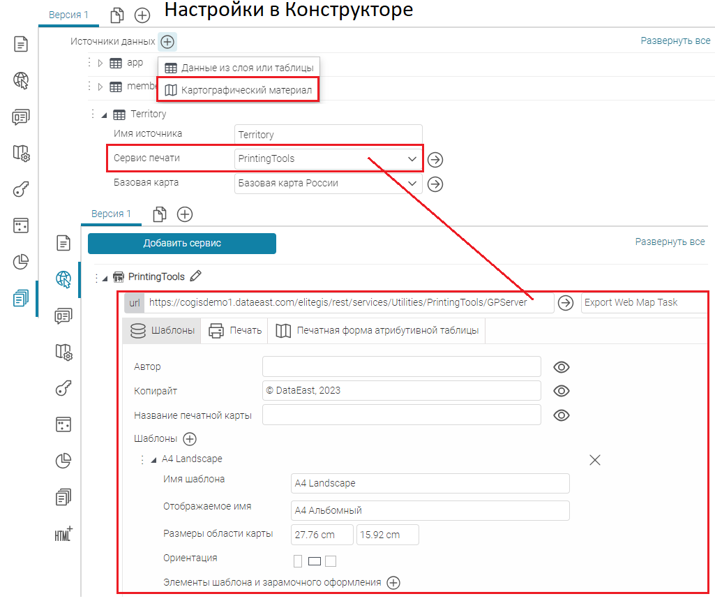The width and height of the screenshot is (715, 601).
Task: Click the Добавить сервис button
Action: [182, 244]
